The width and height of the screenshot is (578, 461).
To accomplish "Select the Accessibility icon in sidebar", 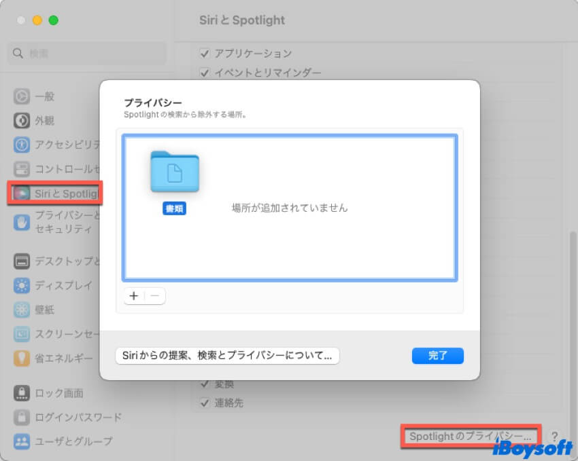I will (22, 145).
